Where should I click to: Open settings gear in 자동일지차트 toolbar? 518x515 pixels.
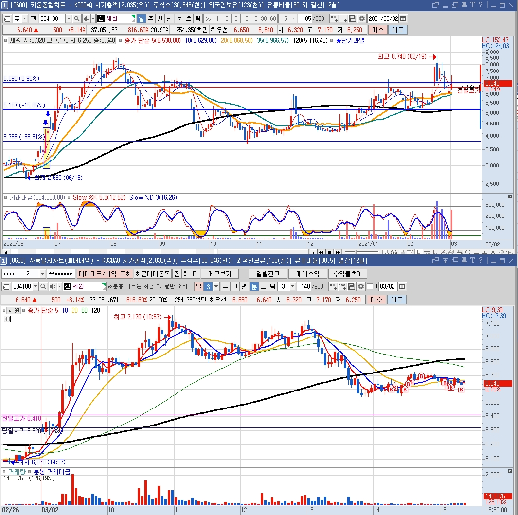pos(361,286)
